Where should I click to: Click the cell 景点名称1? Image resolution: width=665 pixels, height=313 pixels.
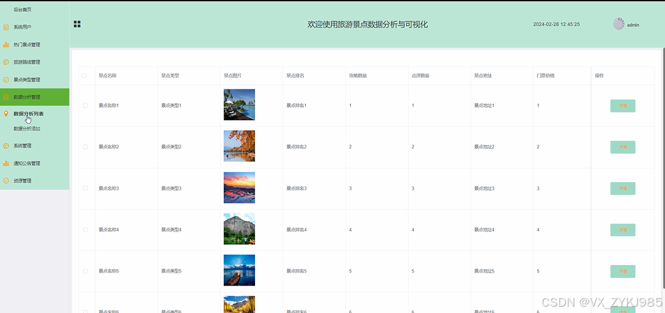click(x=109, y=105)
